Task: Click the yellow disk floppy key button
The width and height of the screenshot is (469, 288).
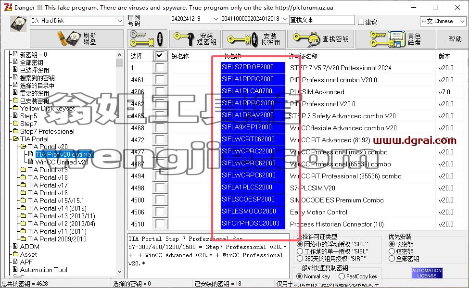Action: pyautogui.click(x=395, y=39)
